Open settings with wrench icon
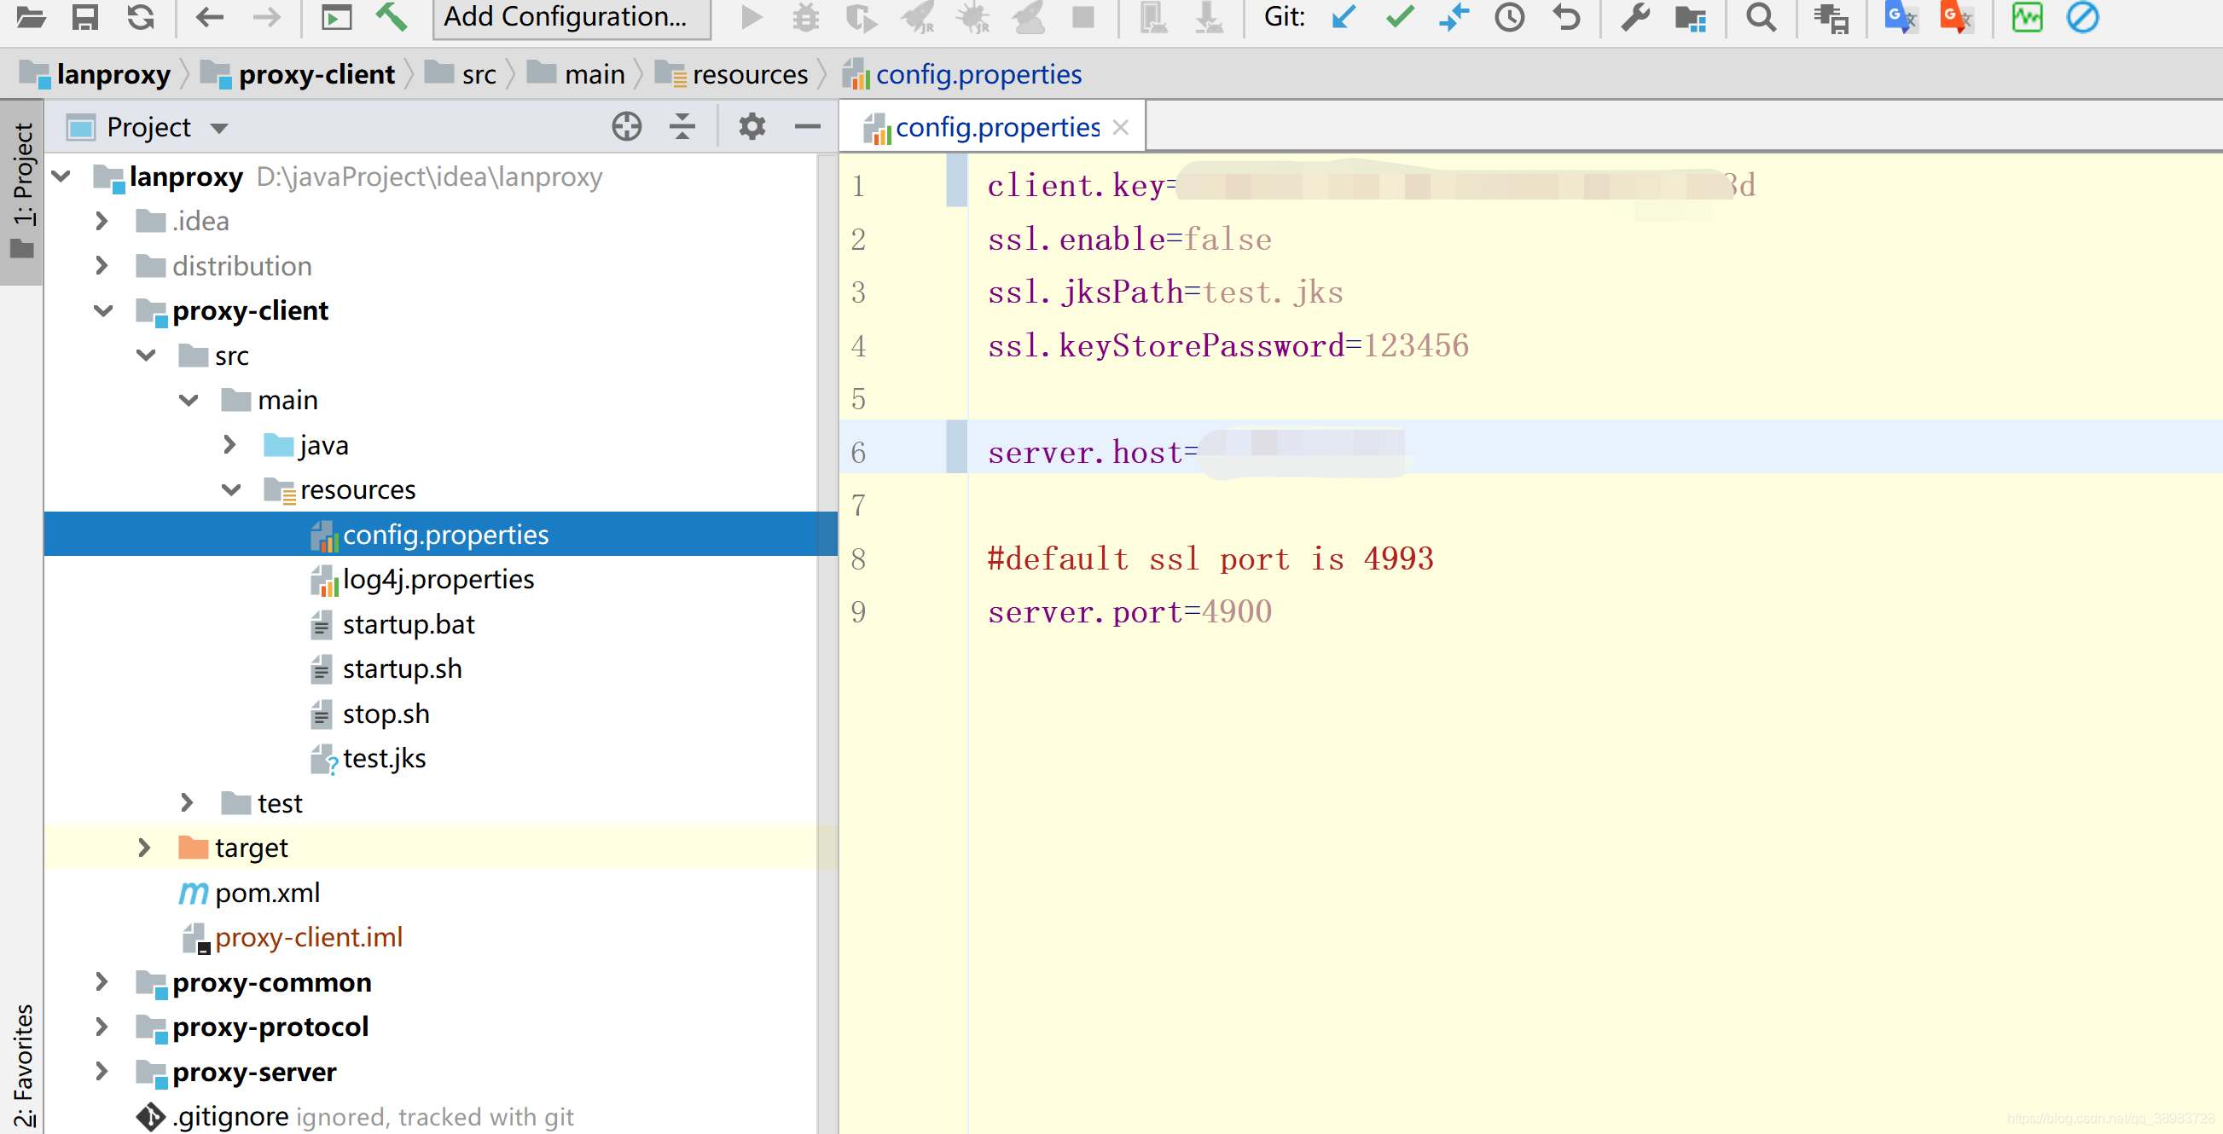 [x=1634, y=17]
